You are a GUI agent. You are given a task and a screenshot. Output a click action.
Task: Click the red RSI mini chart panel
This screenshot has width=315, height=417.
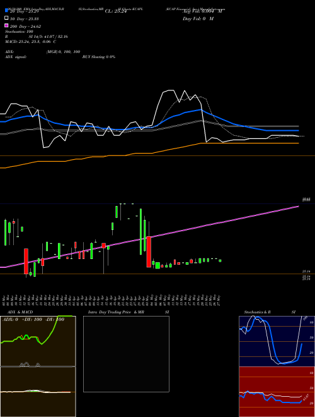click(x=277, y=392)
